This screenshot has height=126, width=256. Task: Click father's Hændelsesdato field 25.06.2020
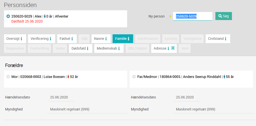coord(187,97)
